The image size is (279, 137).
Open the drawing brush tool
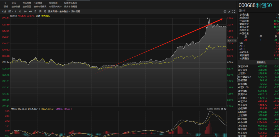click(x=229, y=12)
